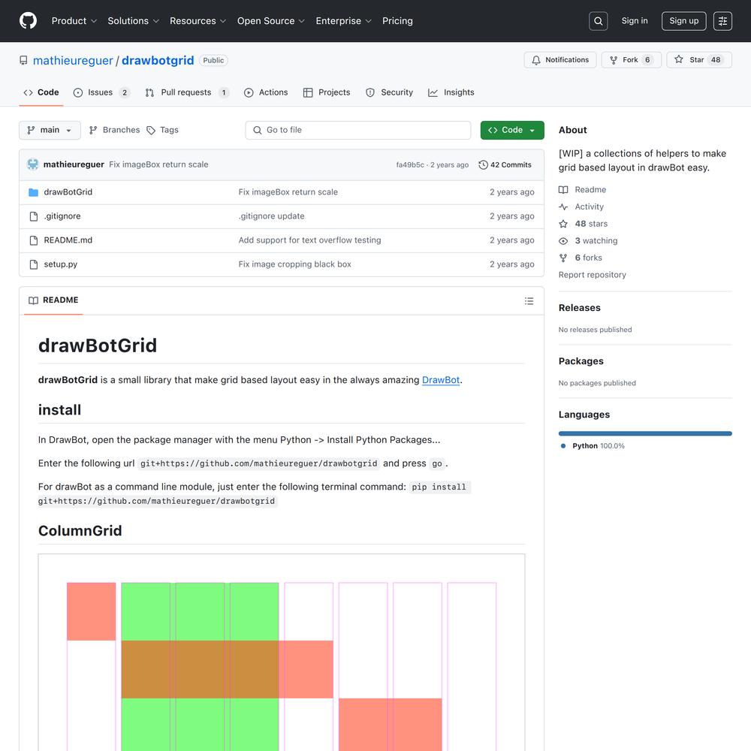751x751 pixels.
Task: Open the fa49b5c commit hash
Action: (x=410, y=164)
